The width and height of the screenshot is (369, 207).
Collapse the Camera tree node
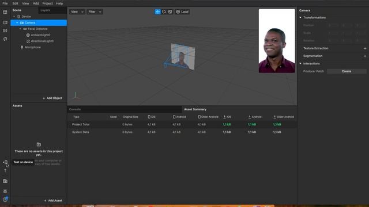coord(17,23)
